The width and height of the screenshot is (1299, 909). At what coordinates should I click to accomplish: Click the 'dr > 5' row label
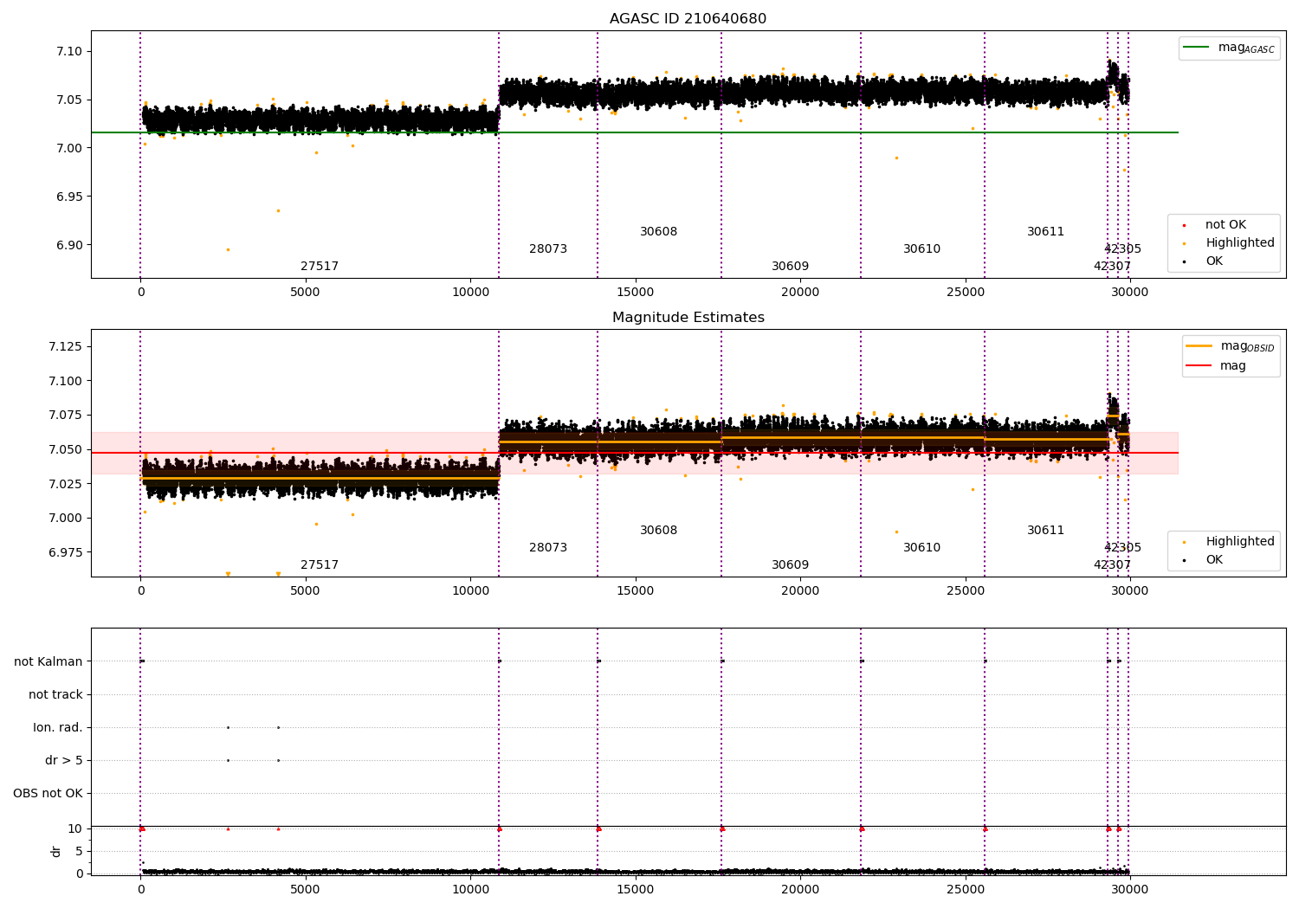[64, 761]
